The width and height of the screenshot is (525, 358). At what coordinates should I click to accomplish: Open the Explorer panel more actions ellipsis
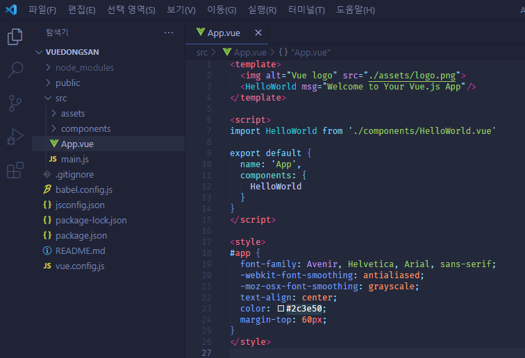169,33
